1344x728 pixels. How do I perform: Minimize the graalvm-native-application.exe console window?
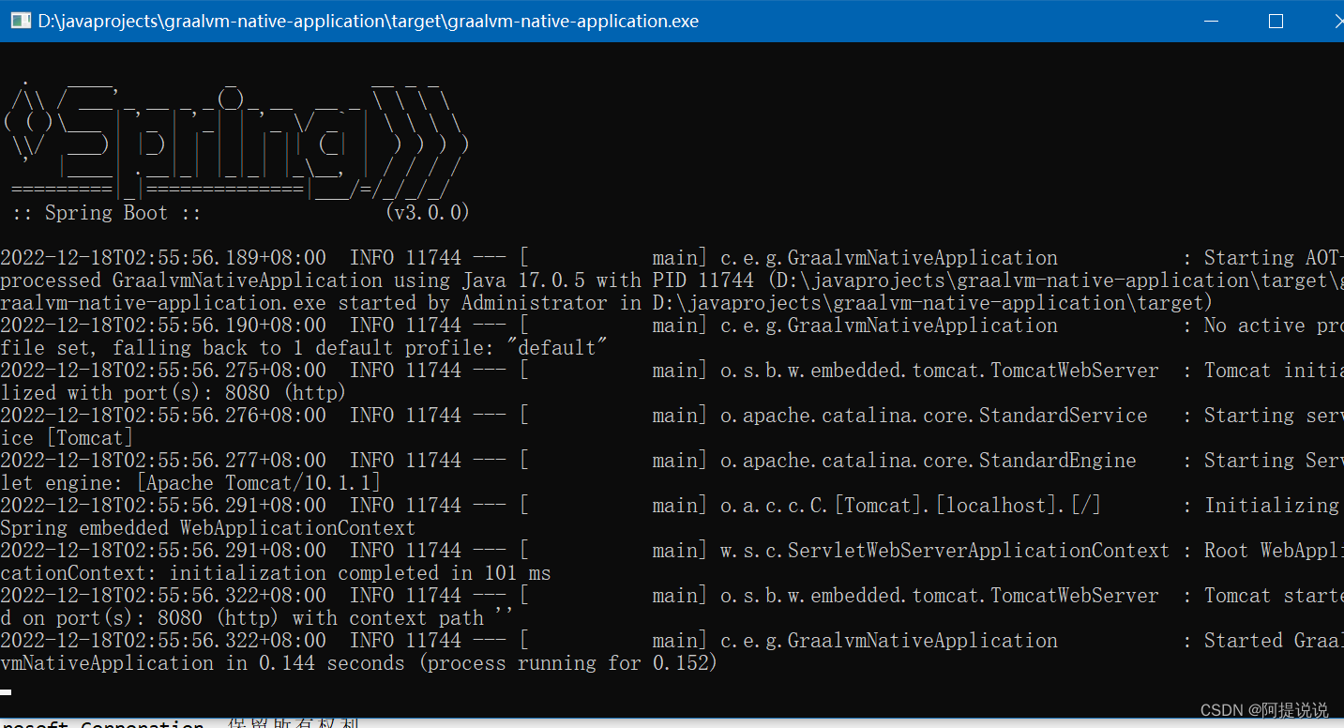click(1212, 21)
